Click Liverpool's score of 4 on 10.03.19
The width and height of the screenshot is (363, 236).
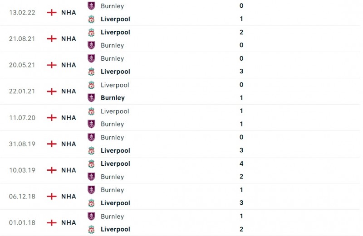(241, 164)
